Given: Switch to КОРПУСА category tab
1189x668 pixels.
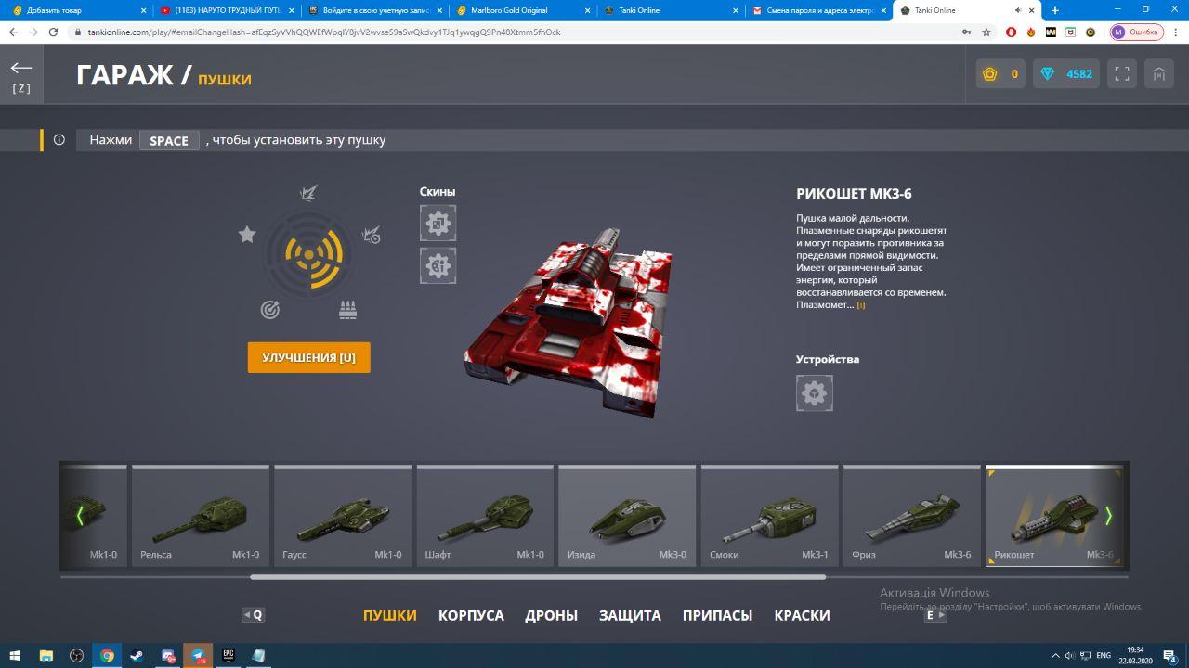Looking at the screenshot, I should click(471, 615).
